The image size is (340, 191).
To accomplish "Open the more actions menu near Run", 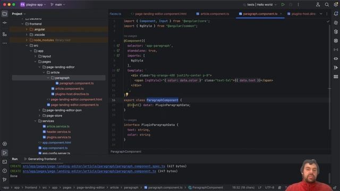I will 298,5.
